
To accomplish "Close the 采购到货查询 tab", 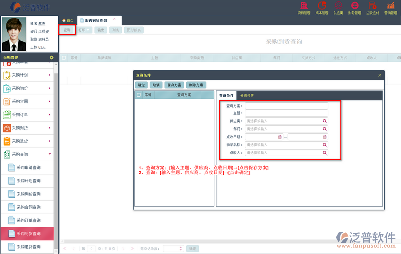I will [114, 19].
